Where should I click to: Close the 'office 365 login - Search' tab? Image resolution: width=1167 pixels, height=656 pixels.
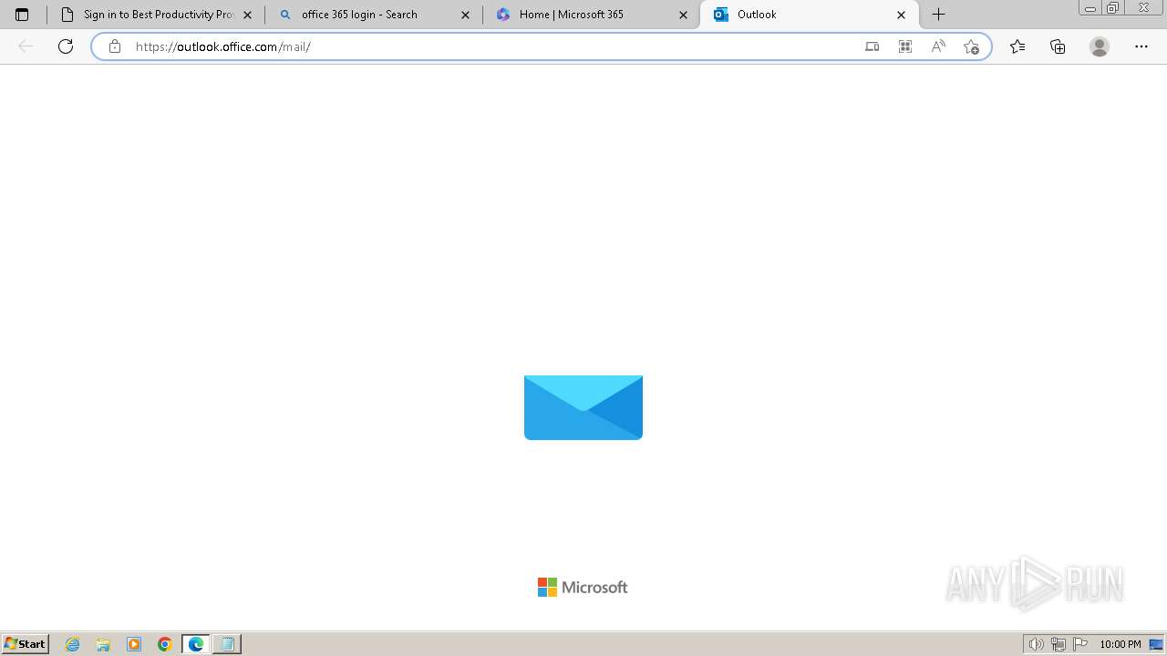pos(466,15)
